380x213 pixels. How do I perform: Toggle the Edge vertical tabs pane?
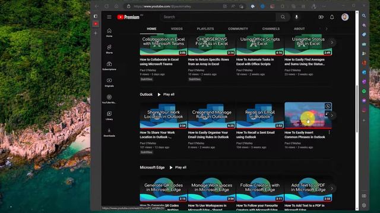pos(96,16)
